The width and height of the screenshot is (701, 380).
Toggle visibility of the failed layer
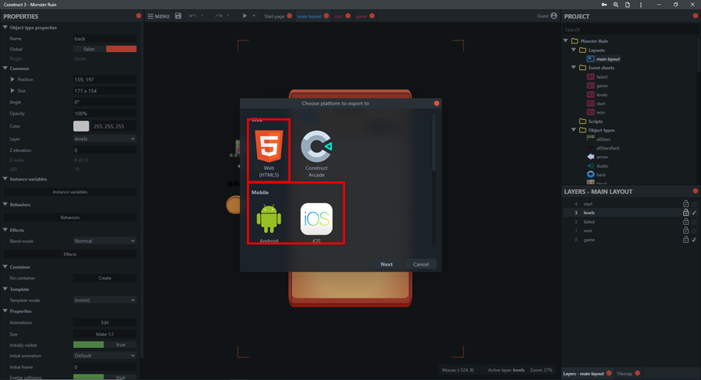point(694,222)
